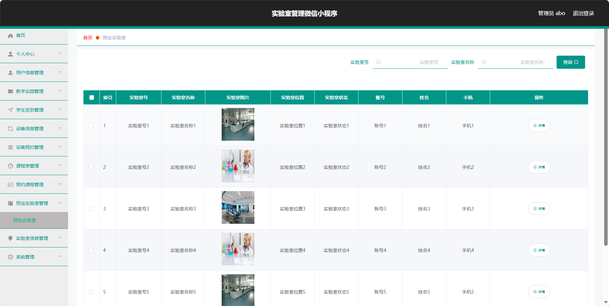Click the cell 实验室位置3

click(292, 209)
